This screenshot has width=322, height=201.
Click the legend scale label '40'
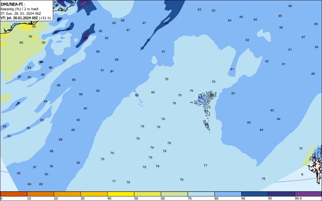(109, 198)
